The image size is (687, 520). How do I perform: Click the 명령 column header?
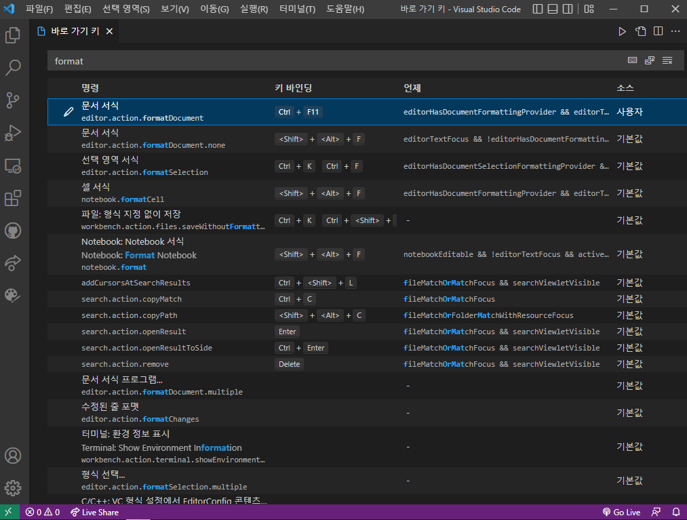tap(90, 88)
